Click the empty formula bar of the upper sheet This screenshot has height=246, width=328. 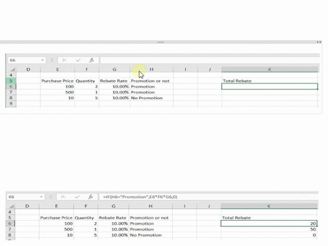point(210,60)
